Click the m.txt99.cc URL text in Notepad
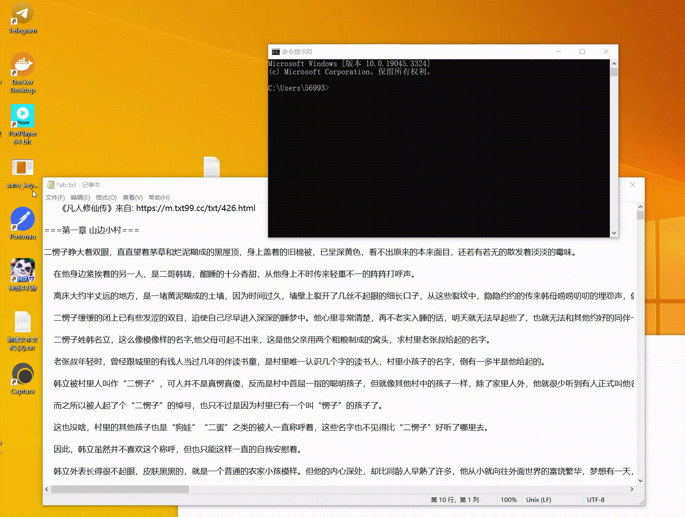Image resolution: width=685 pixels, height=517 pixels. (x=196, y=208)
